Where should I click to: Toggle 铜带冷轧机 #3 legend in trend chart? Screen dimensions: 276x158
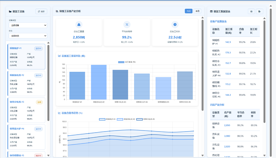145,119
